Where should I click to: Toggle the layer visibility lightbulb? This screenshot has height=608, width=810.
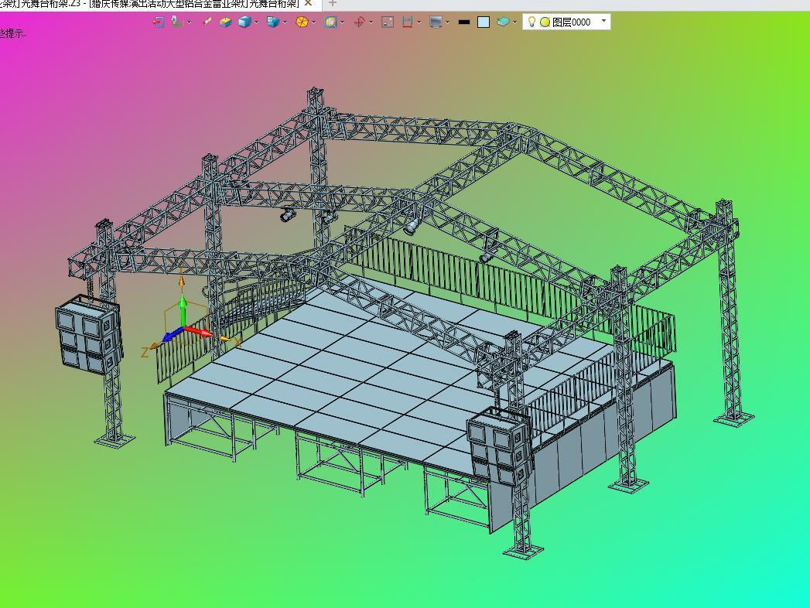[531, 22]
